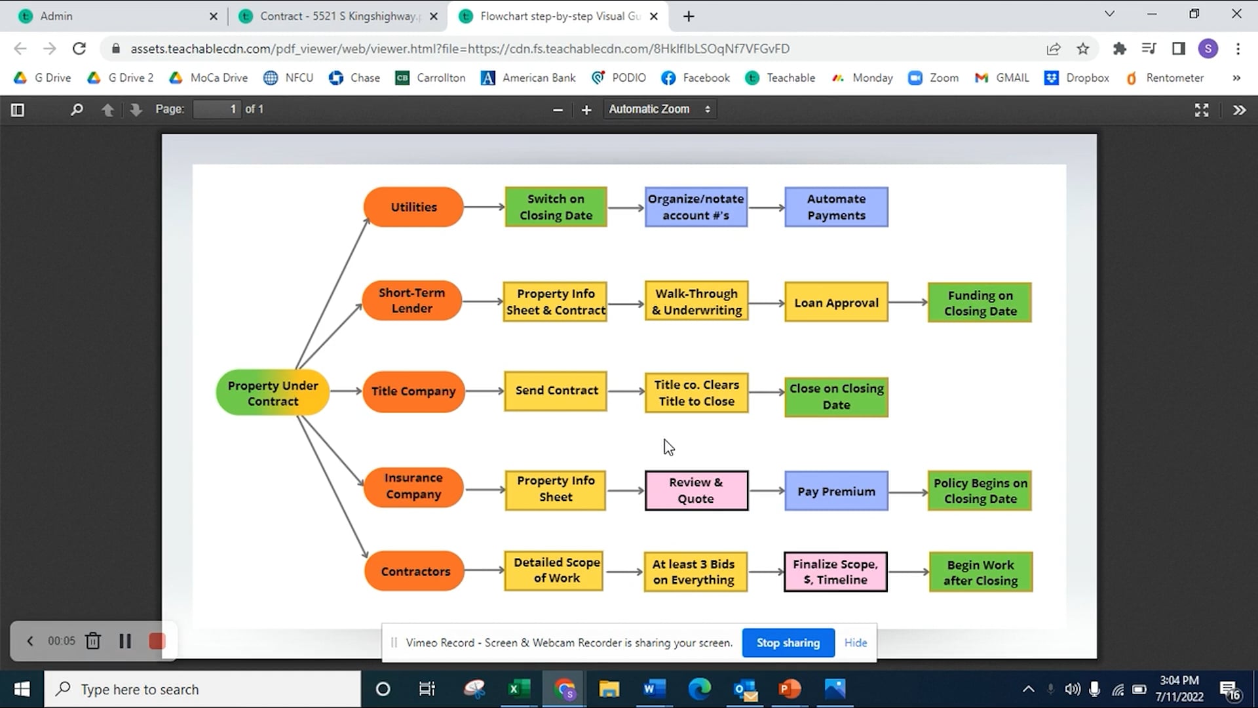Open Excel from the taskbar

click(519, 689)
